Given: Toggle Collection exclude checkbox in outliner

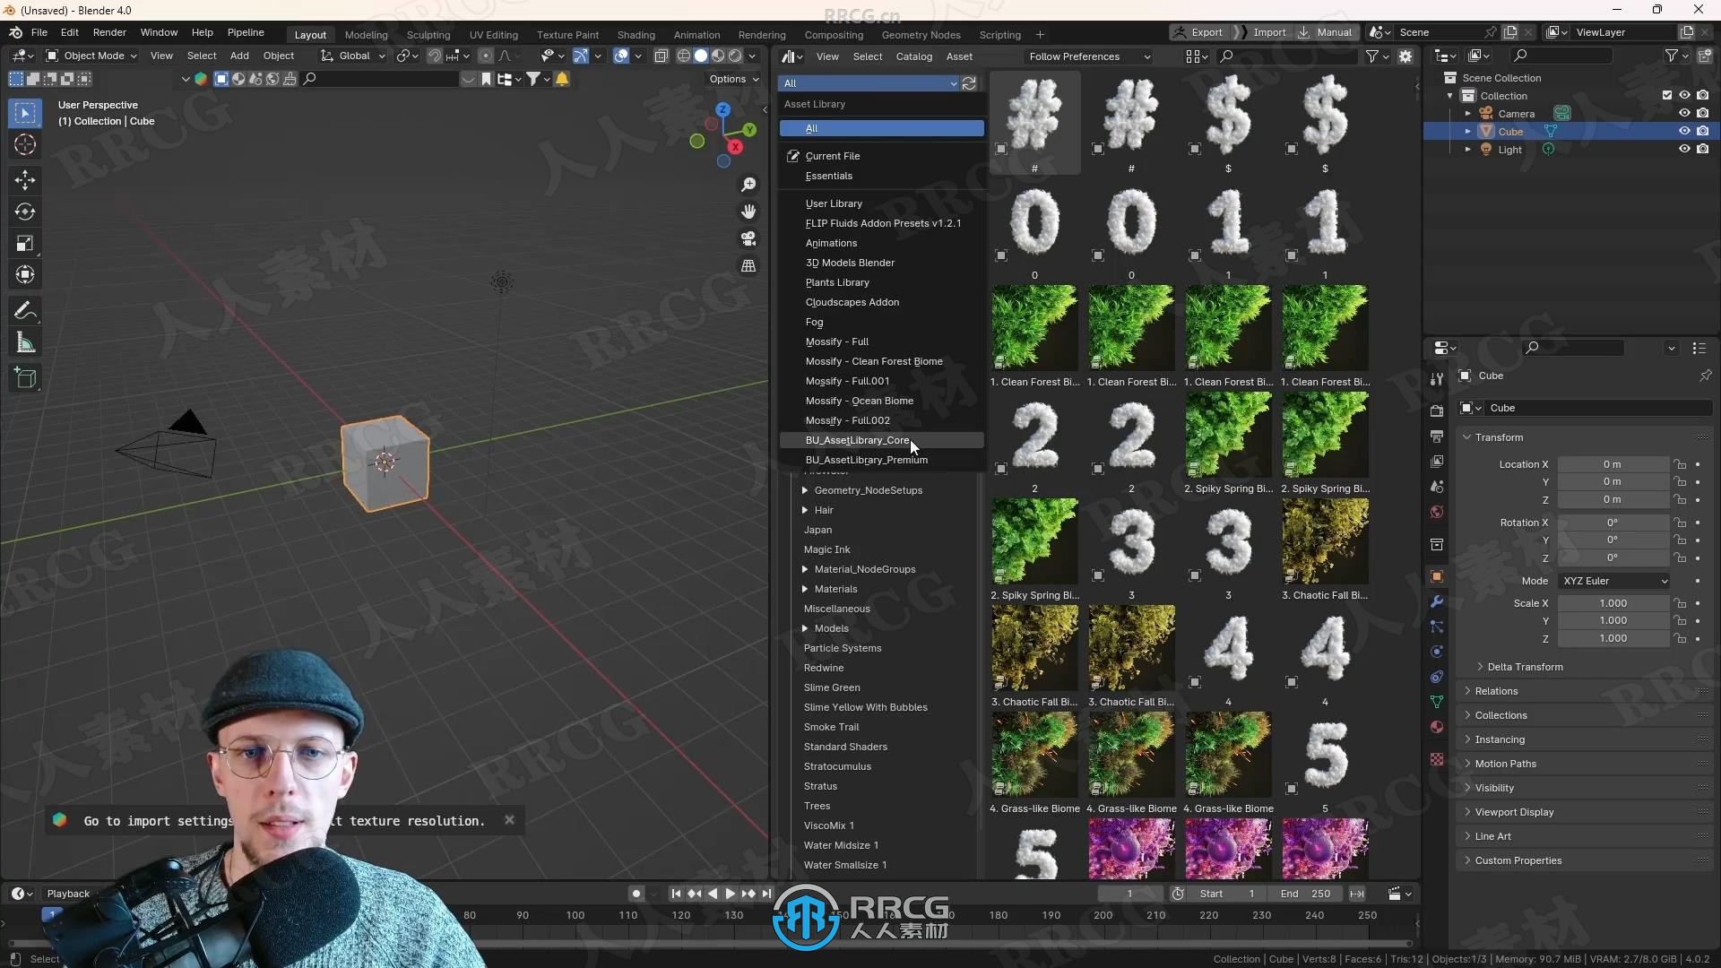Looking at the screenshot, I should (1667, 96).
